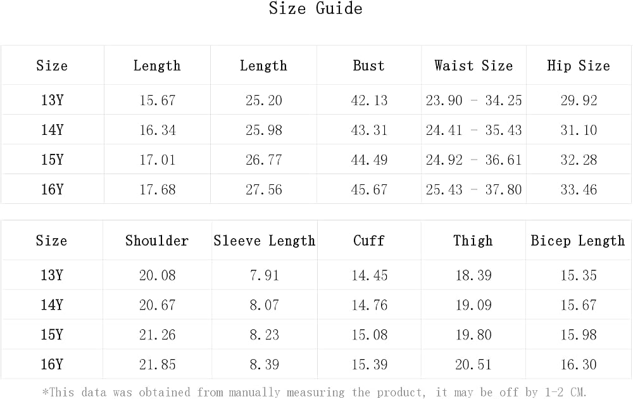Click the Cuff column header
This screenshot has height=399, width=633.
point(368,241)
